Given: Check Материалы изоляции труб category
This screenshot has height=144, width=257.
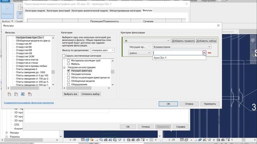Looking at the screenshot, I should pos(69,60).
